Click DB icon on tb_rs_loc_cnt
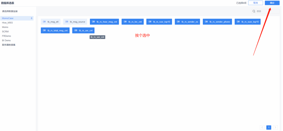 point(125,22)
